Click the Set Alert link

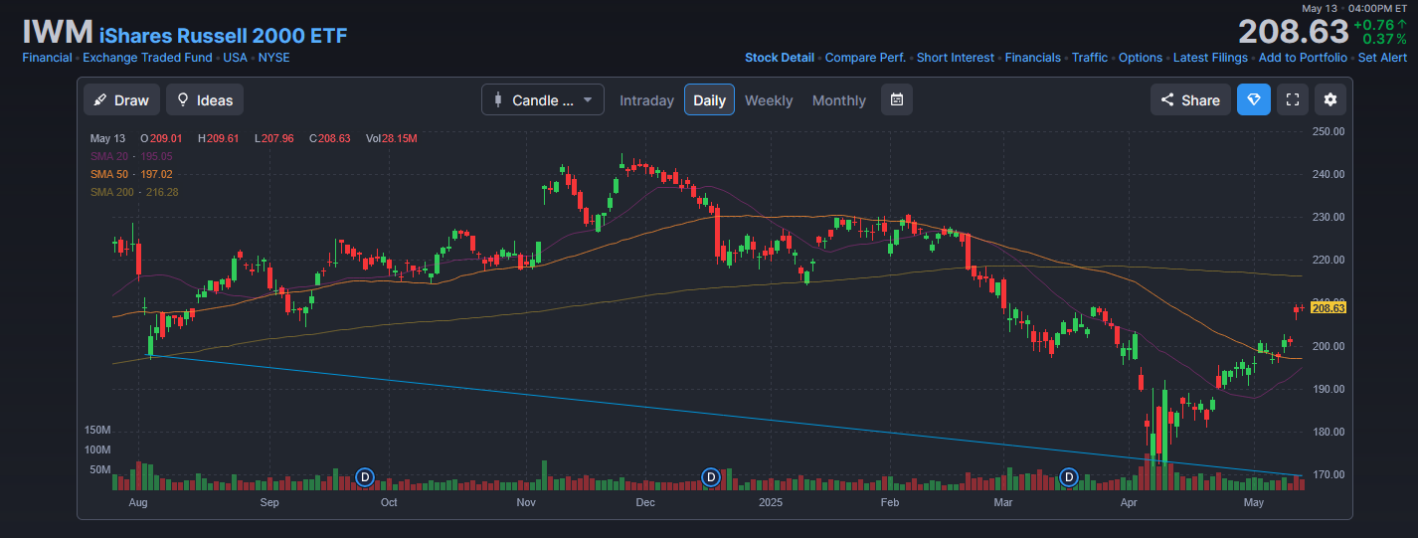pos(1382,58)
